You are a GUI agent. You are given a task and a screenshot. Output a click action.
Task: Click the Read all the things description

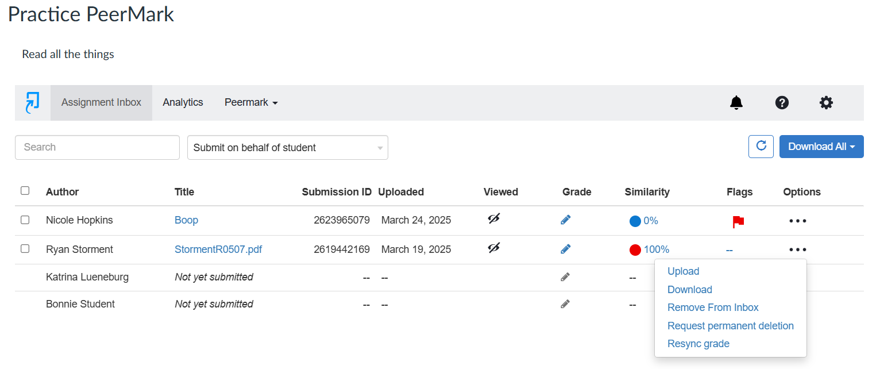pyautogui.click(x=68, y=55)
